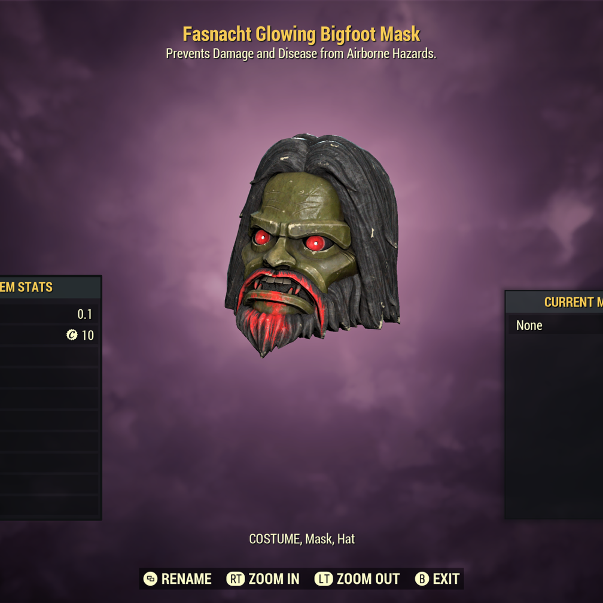The image size is (603, 603).
Task: Click the view button icon beside RENAME
Action: click(150, 579)
